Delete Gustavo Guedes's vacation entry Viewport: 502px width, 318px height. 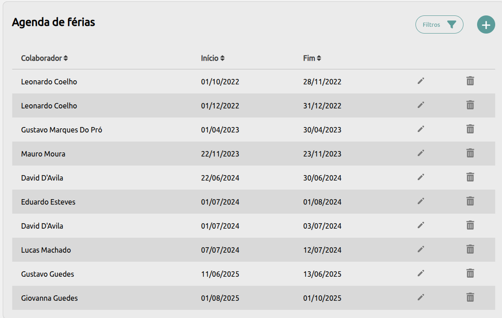point(470,274)
